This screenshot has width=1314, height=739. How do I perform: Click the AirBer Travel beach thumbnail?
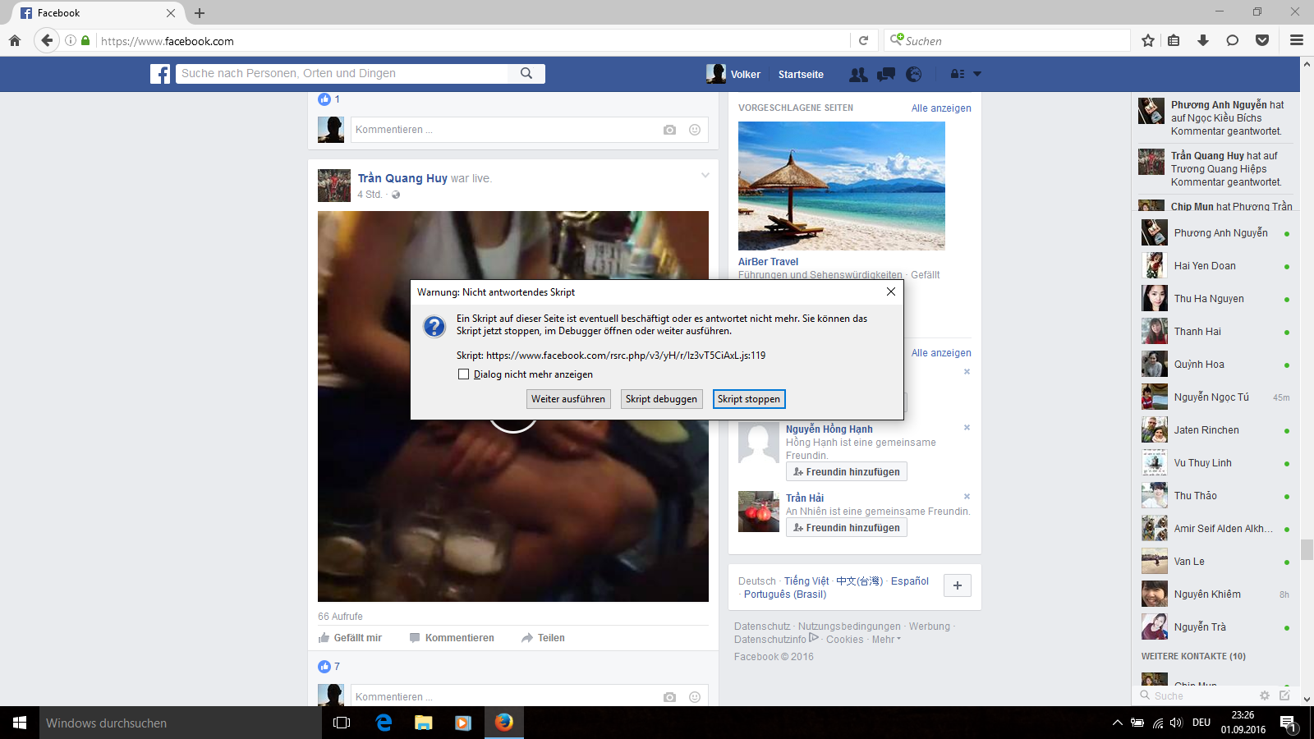[x=841, y=186]
